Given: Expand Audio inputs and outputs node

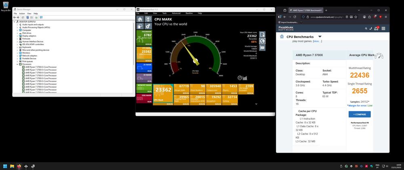Looking at the screenshot, I should (x=17, y=25).
